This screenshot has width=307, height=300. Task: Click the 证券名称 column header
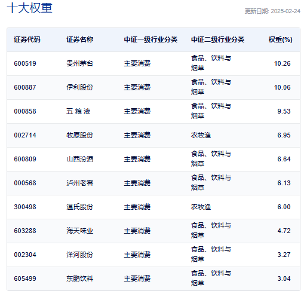click(80, 39)
